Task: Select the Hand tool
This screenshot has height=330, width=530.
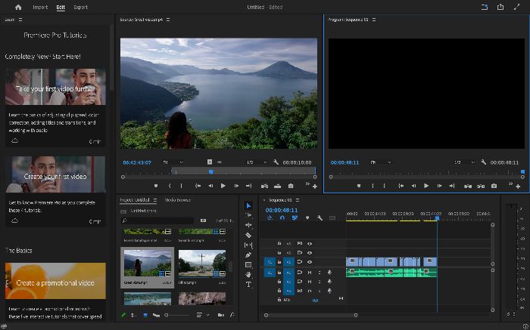Action: (249, 274)
